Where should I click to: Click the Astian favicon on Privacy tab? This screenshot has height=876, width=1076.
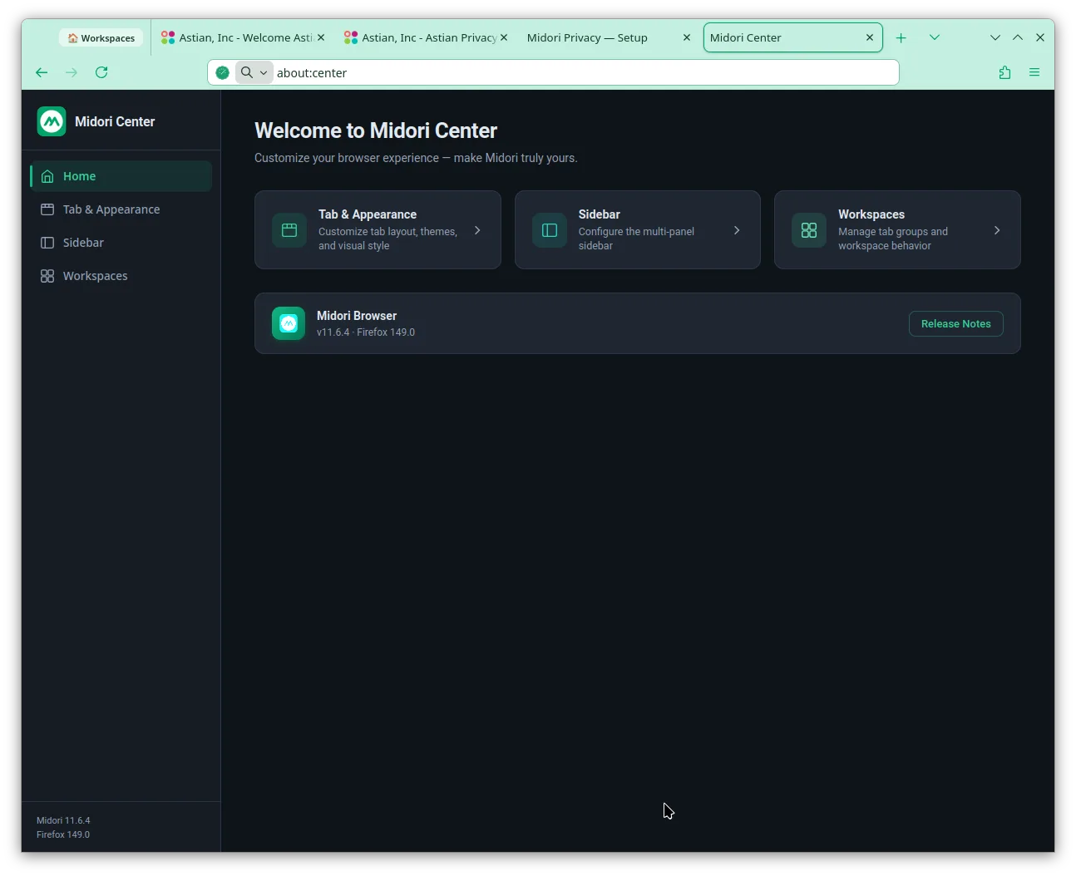pyautogui.click(x=351, y=37)
